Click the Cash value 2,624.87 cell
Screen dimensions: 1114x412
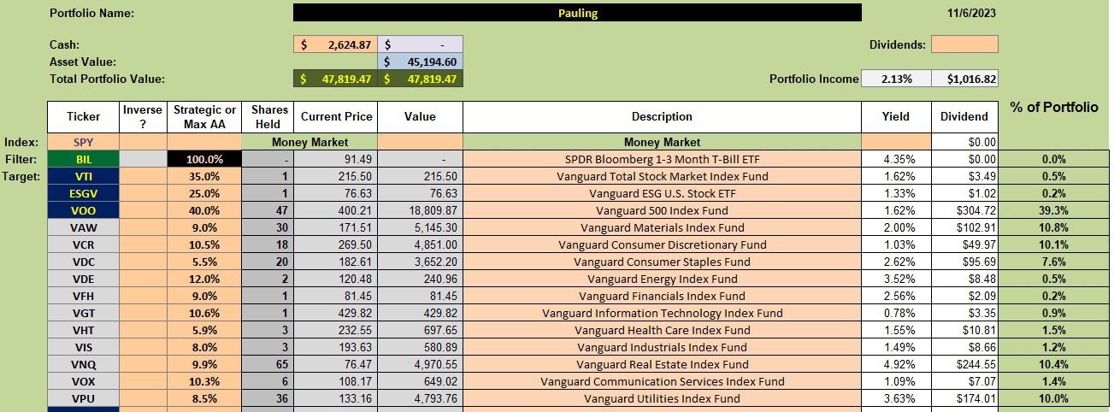pyautogui.click(x=335, y=44)
